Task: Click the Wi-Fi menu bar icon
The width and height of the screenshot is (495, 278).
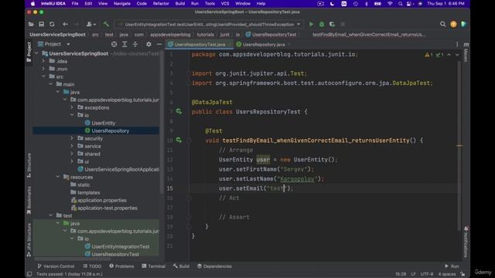Action: pos(390,4)
